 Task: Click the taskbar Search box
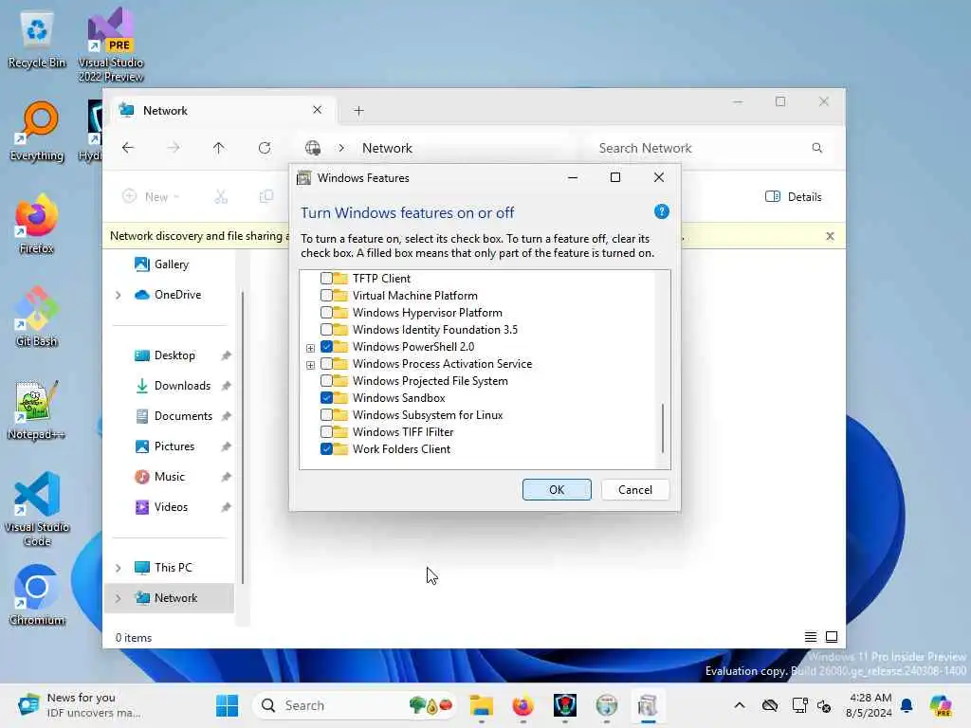click(x=355, y=705)
